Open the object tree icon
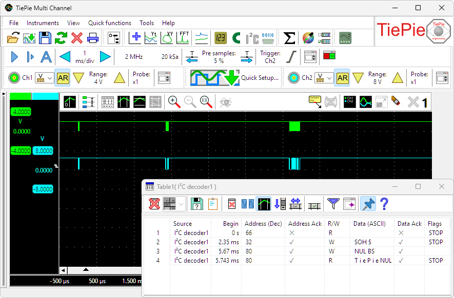 tap(114, 38)
